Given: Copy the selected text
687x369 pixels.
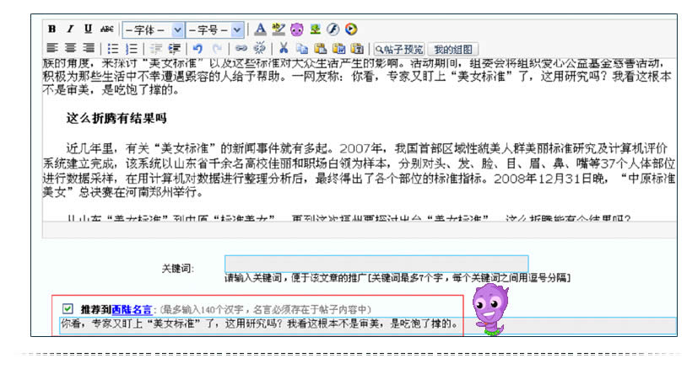Looking at the screenshot, I should click(302, 49).
